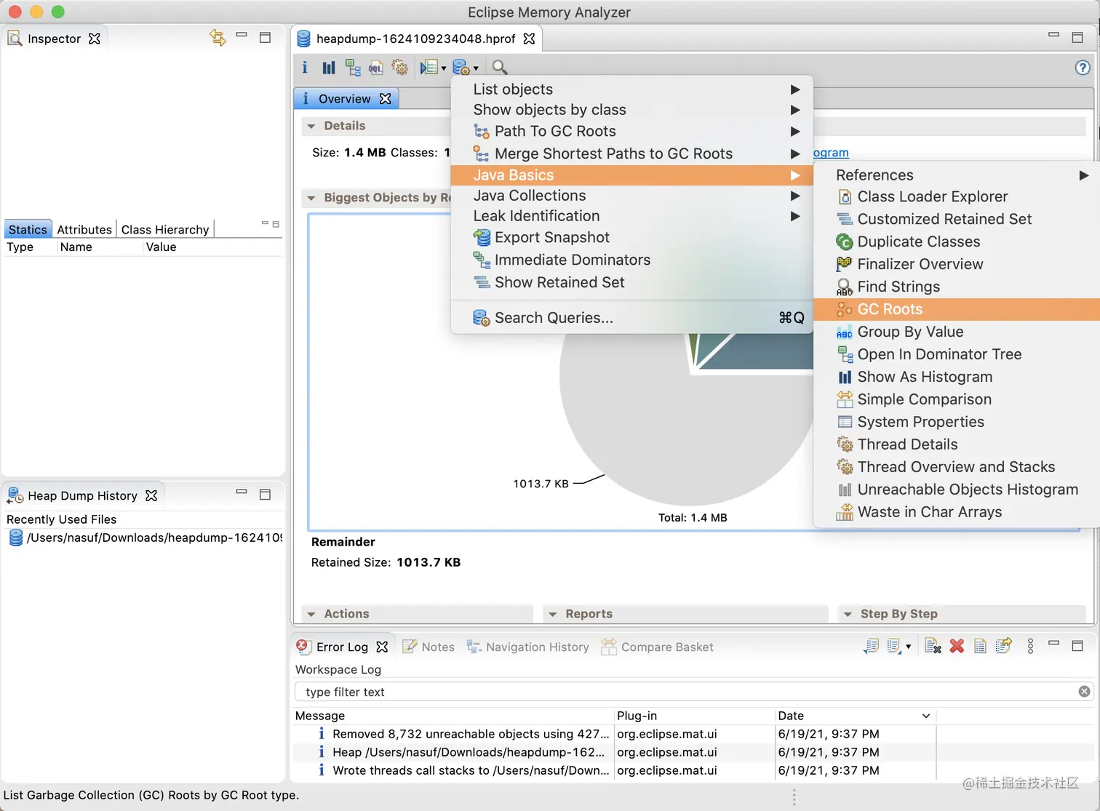Toggle Date column sort chevron

(926, 716)
